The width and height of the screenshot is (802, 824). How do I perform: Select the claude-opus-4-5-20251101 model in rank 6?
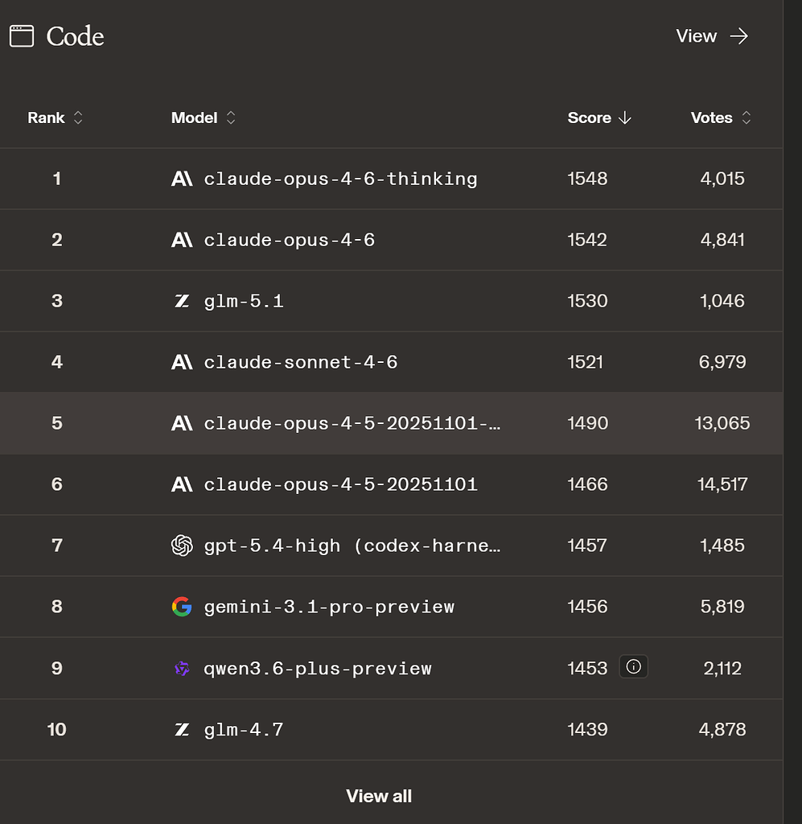pyautogui.click(x=340, y=484)
